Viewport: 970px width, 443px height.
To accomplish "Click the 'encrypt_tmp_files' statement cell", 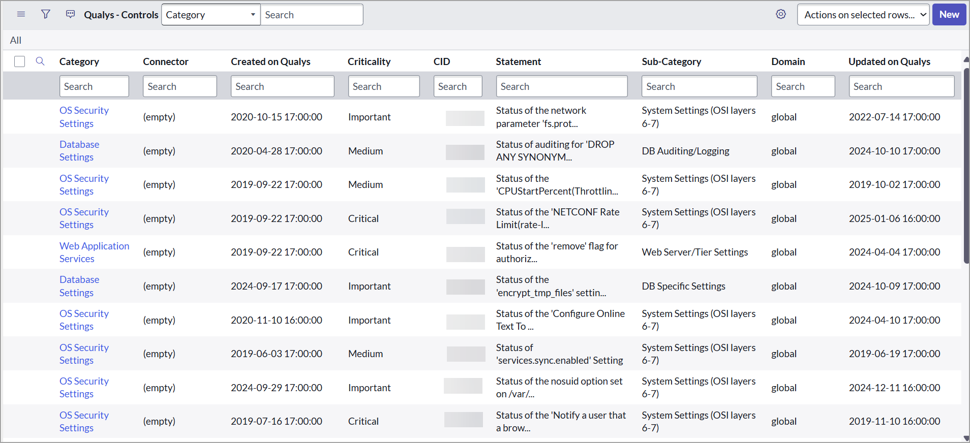I will point(551,286).
